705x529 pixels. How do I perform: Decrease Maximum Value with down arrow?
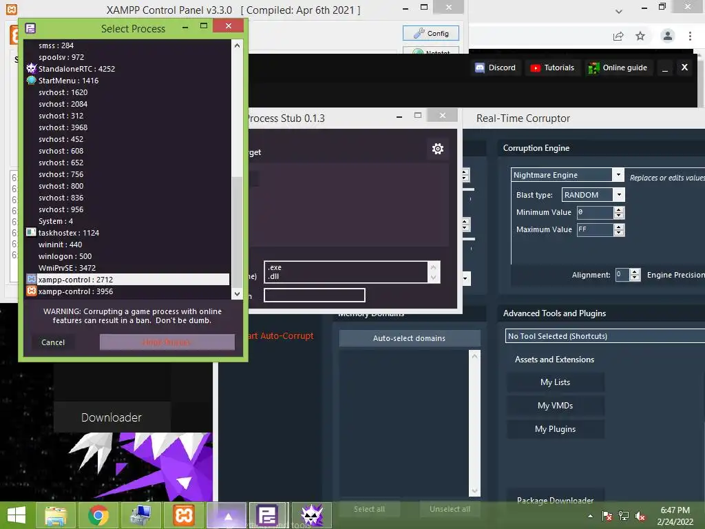(619, 233)
